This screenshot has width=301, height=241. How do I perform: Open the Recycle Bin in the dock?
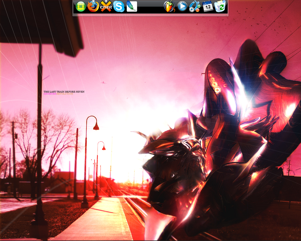pyautogui.click(x=220, y=6)
